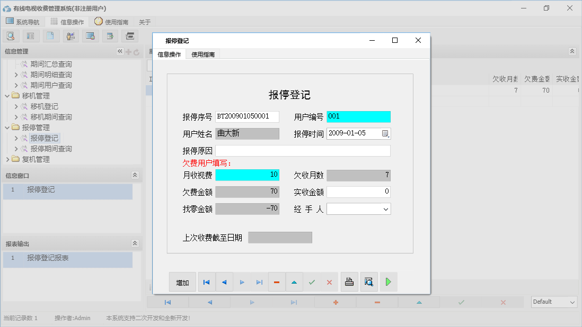Step back one record with the previous arrow
The image size is (582, 327).
click(224, 281)
